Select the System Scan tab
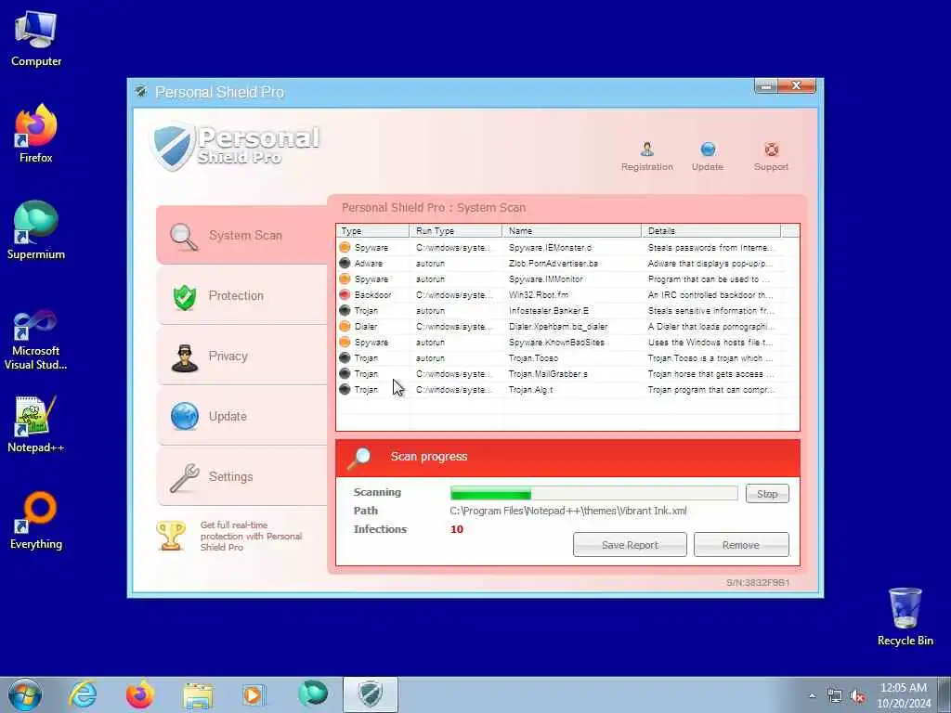Image resolution: width=951 pixels, height=713 pixels. point(242,235)
